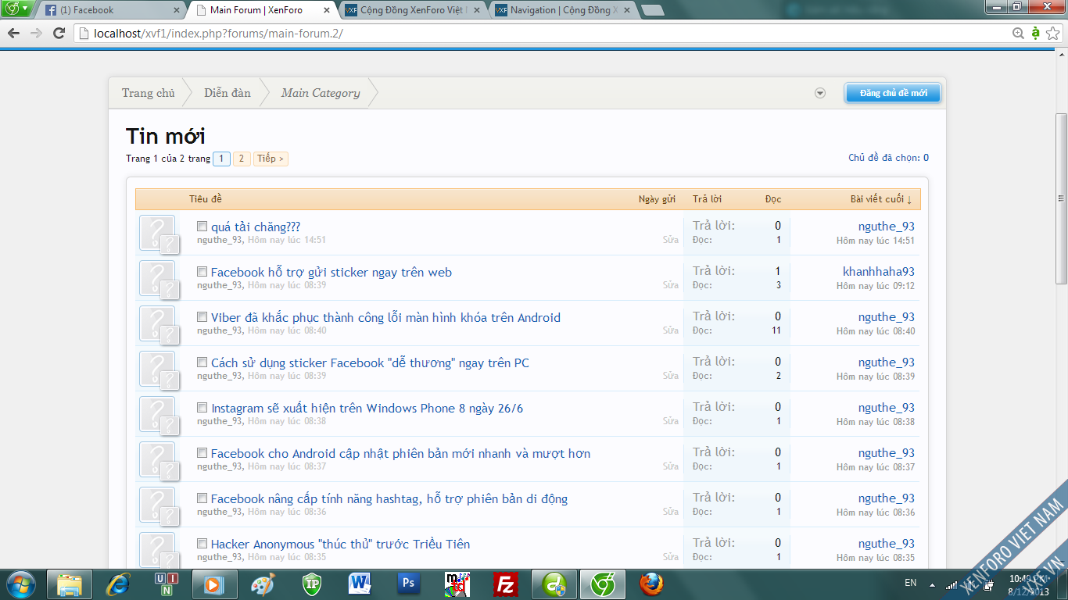Go forward to the next page
This screenshot has height=600, width=1068.
click(x=36, y=33)
